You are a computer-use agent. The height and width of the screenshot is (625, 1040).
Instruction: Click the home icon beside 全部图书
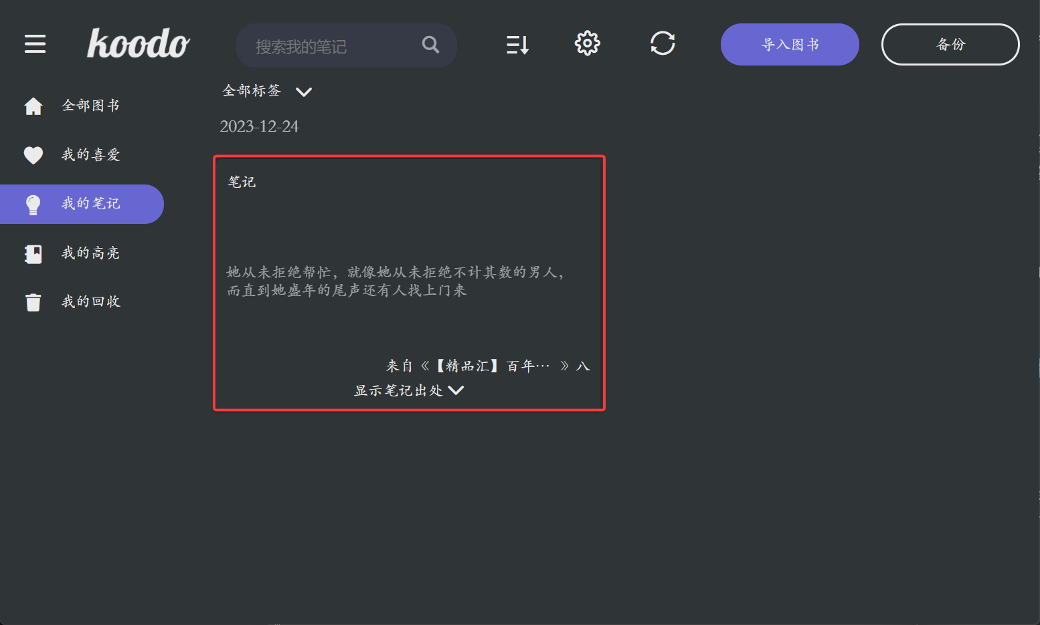tap(33, 106)
